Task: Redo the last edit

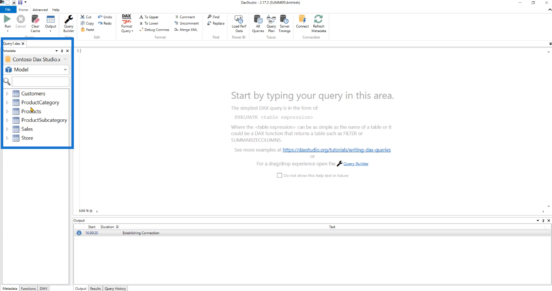Action: pos(105,24)
